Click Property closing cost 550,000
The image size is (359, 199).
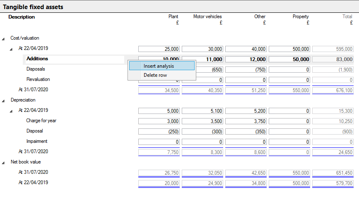[289, 90]
